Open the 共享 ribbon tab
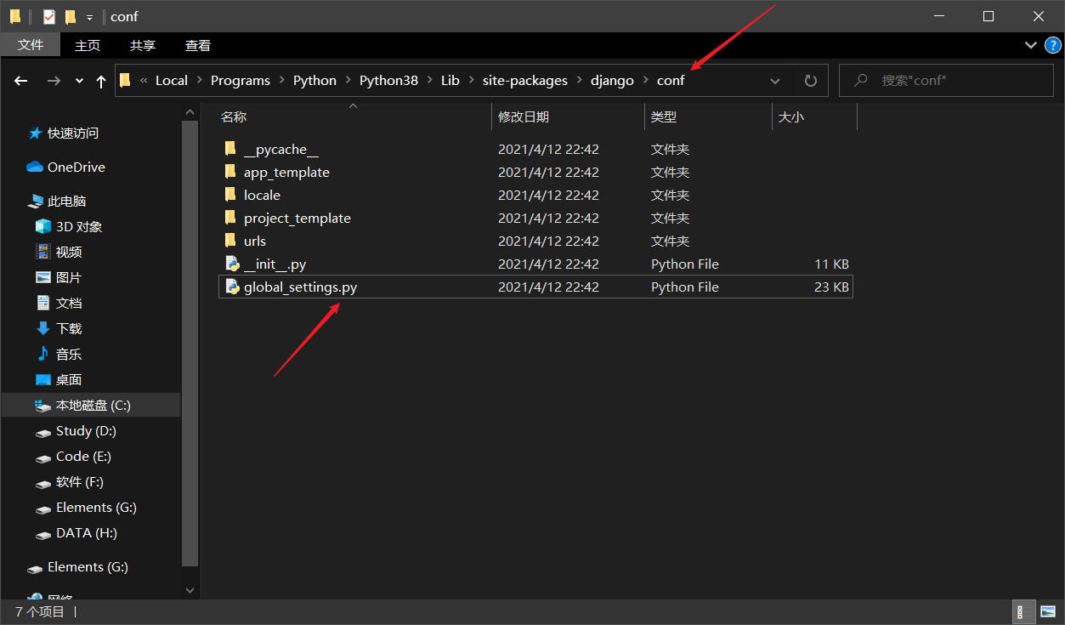Viewport: 1065px width, 625px height. click(x=143, y=45)
